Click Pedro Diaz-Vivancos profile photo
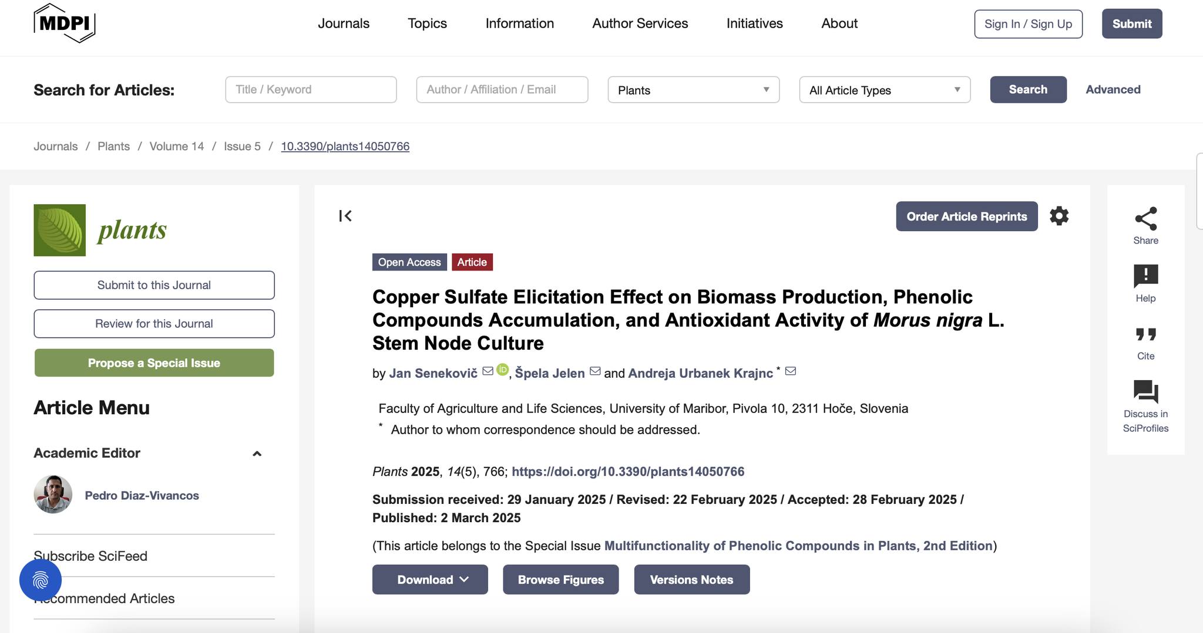 tap(53, 495)
